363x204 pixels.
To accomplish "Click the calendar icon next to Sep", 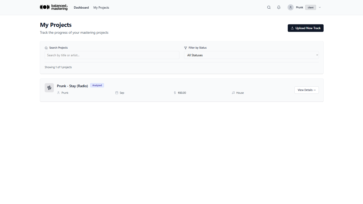I will pos(117,93).
